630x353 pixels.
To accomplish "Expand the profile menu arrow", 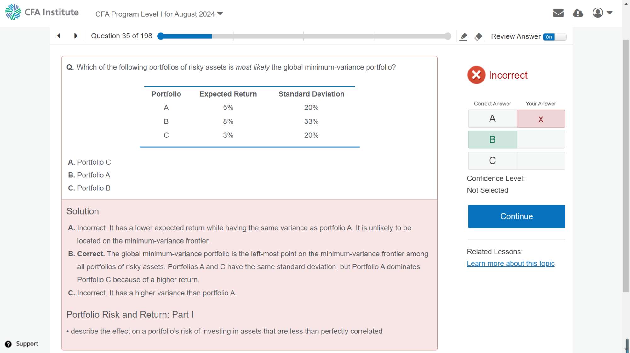I will [610, 13].
